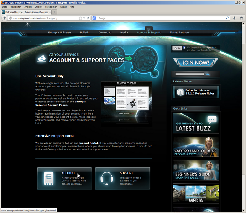Open the Bearbeiten menu

click(16, 7)
